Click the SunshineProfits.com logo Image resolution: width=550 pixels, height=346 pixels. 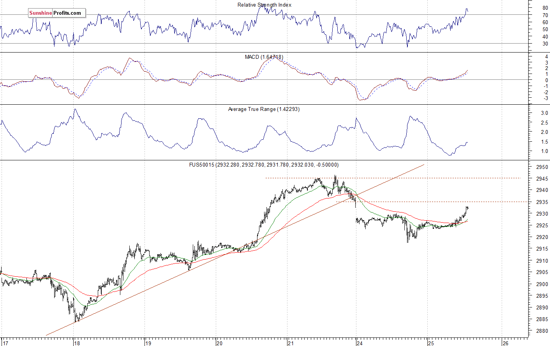[57, 13]
